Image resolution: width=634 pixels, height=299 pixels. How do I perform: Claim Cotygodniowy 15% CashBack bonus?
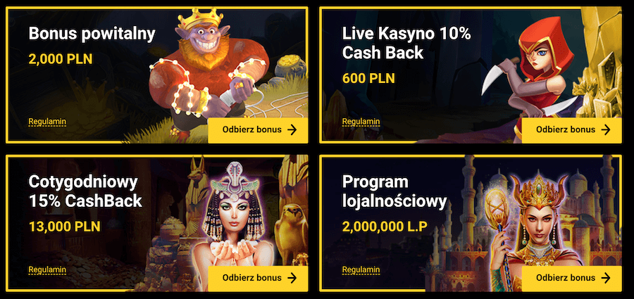258,279
